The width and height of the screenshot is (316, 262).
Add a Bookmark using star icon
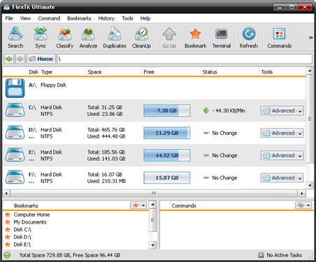195,37
